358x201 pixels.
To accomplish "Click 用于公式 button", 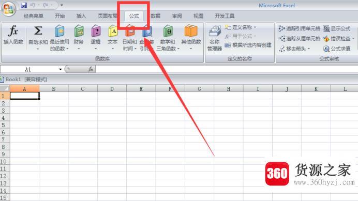I will pyautogui.click(x=241, y=36).
